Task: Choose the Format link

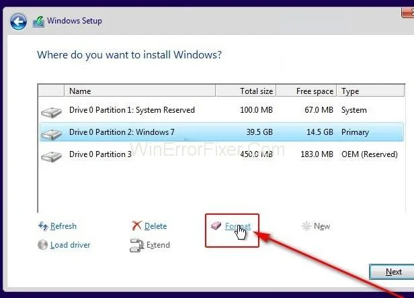Action: (238, 226)
